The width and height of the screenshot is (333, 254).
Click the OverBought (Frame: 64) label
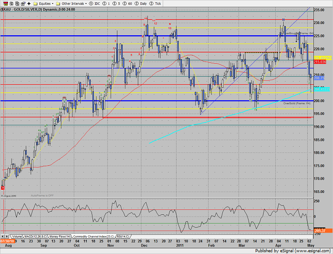point(299,33)
